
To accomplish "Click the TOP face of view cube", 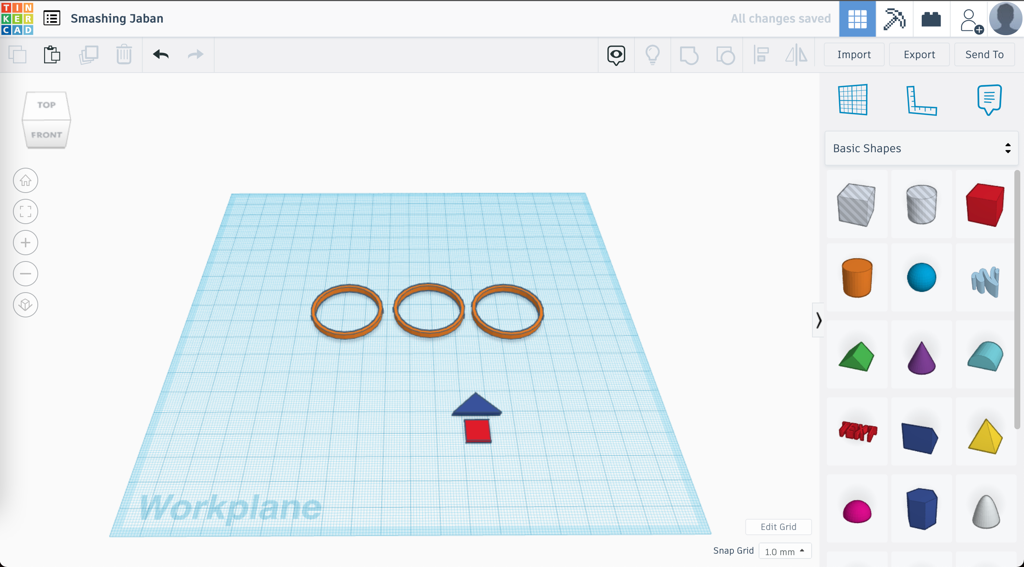I will coord(46,105).
